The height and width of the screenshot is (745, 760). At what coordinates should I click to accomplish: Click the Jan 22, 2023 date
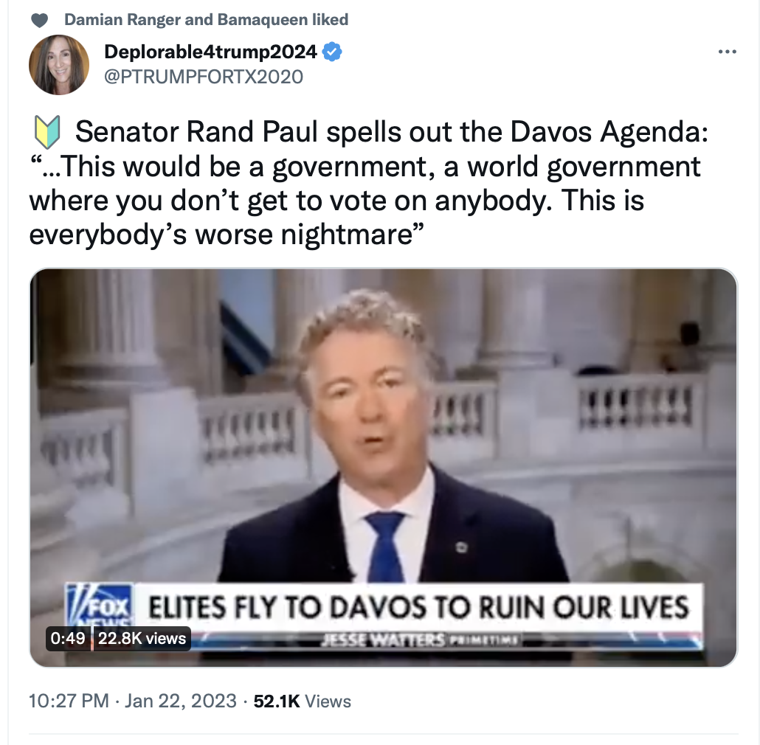point(181,701)
